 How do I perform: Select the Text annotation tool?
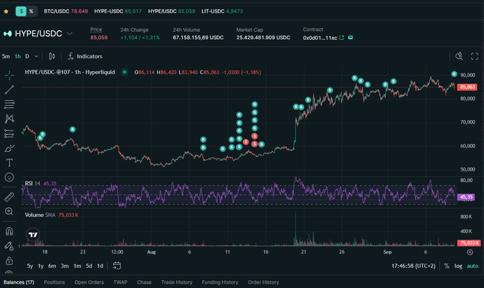(9, 163)
